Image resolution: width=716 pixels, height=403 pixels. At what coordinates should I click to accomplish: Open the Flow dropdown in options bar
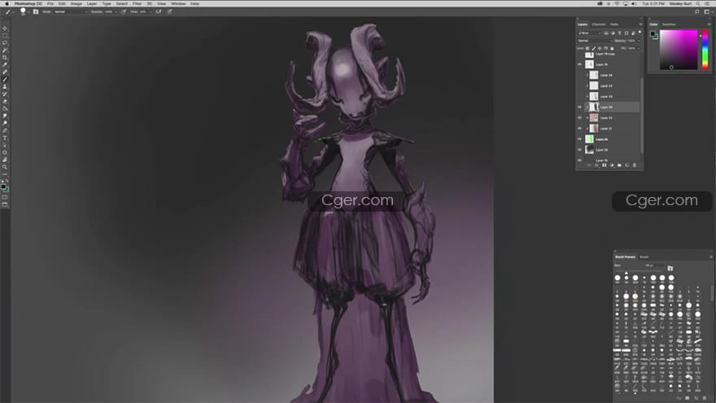[151, 12]
